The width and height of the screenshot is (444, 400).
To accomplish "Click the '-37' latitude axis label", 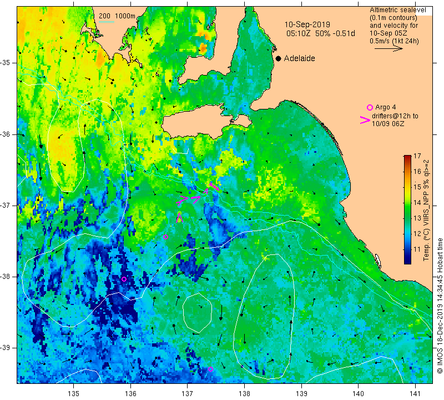I will [5, 205].
